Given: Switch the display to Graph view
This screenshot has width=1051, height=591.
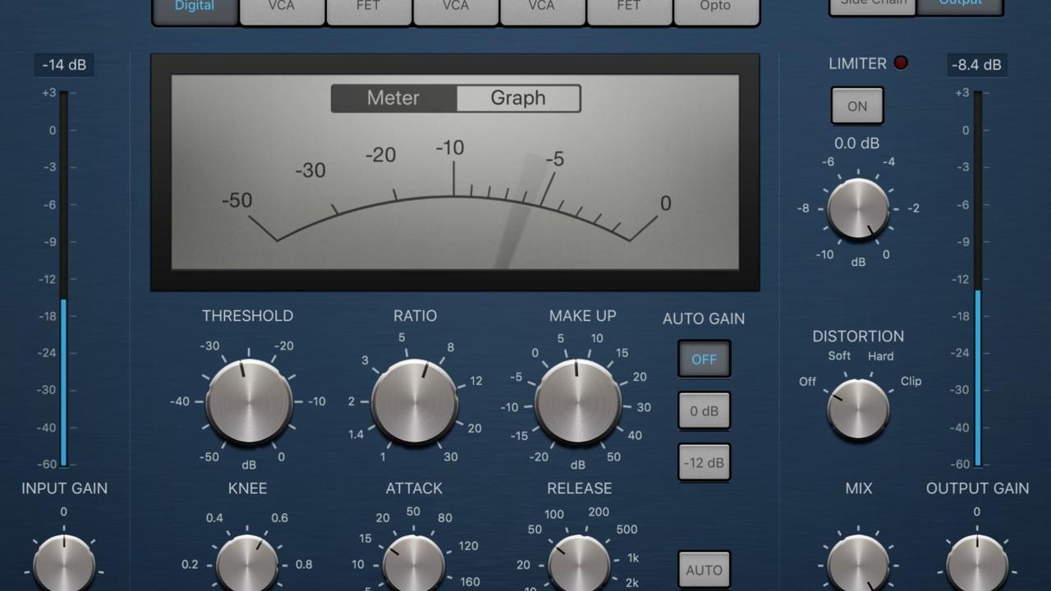Looking at the screenshot, I should pos(518,98).
